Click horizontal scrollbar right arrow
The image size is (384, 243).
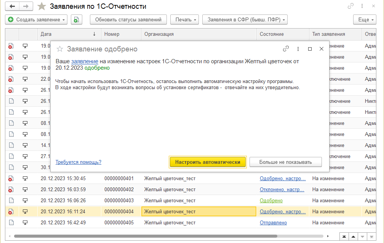(328, 237)
